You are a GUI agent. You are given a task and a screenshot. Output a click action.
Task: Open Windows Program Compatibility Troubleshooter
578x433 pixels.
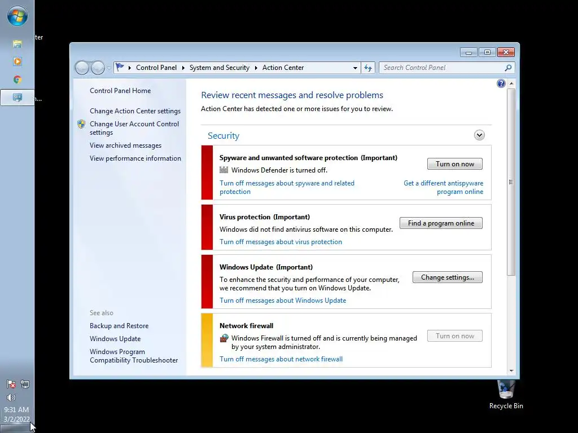click(134, 356)
